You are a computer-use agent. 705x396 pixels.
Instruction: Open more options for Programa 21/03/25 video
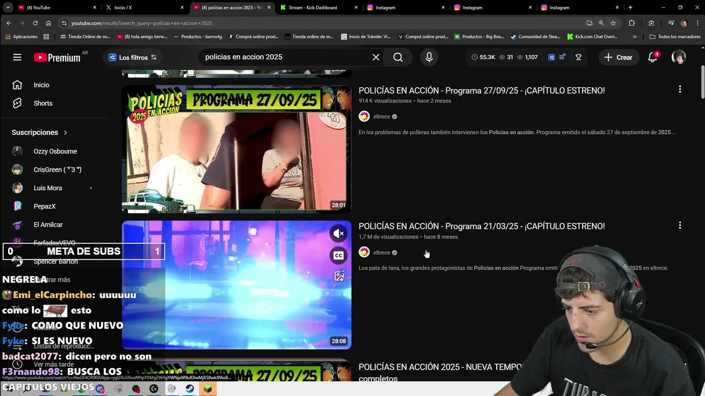point(680,225)
